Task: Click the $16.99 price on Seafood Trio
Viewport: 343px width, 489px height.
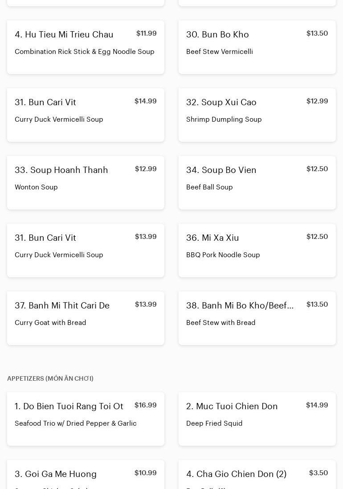Action: click(x=146, y=405)
